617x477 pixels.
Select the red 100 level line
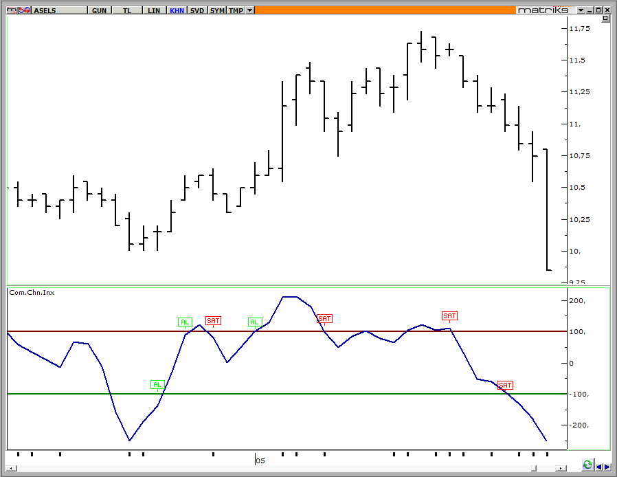(x=287, y=331)
